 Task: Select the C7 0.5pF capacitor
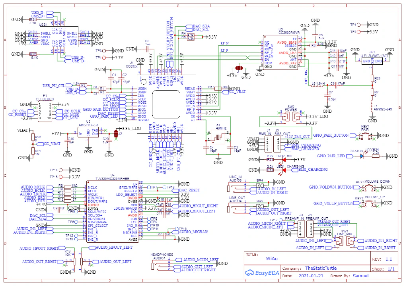(327, 96)
